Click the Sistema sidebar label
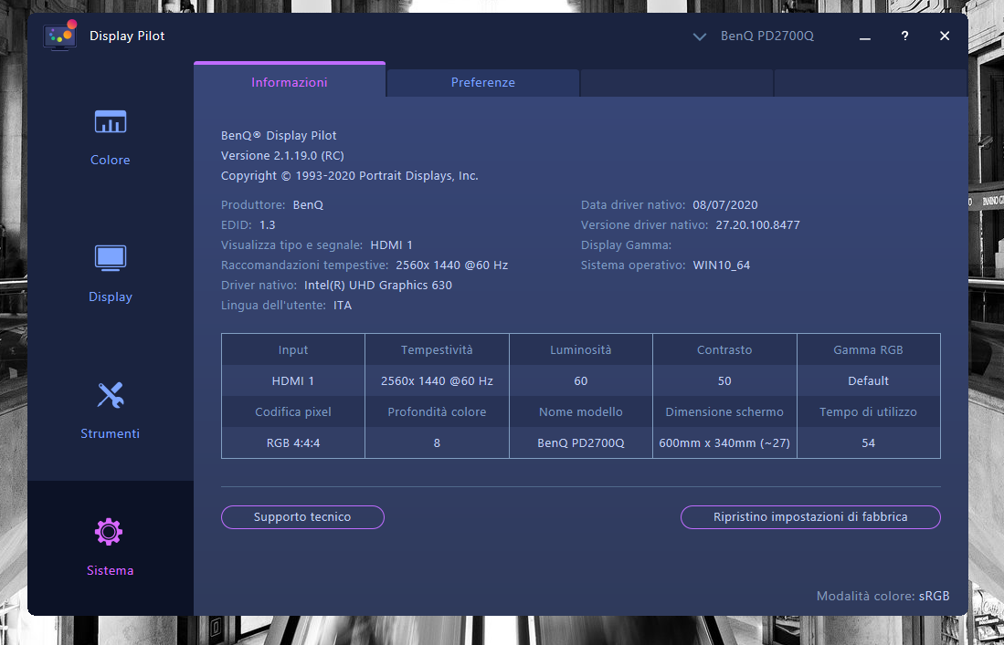This screenshot has width=1004, height=645. click(x=111, y=570)
